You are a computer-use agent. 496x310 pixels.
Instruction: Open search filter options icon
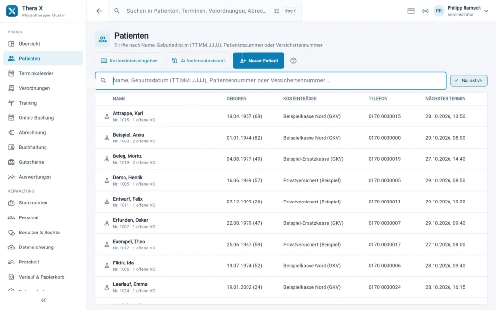277,11
